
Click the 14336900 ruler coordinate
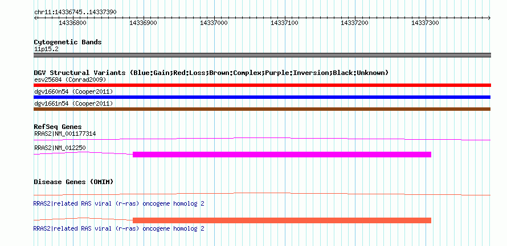click(x=143, y=23)
